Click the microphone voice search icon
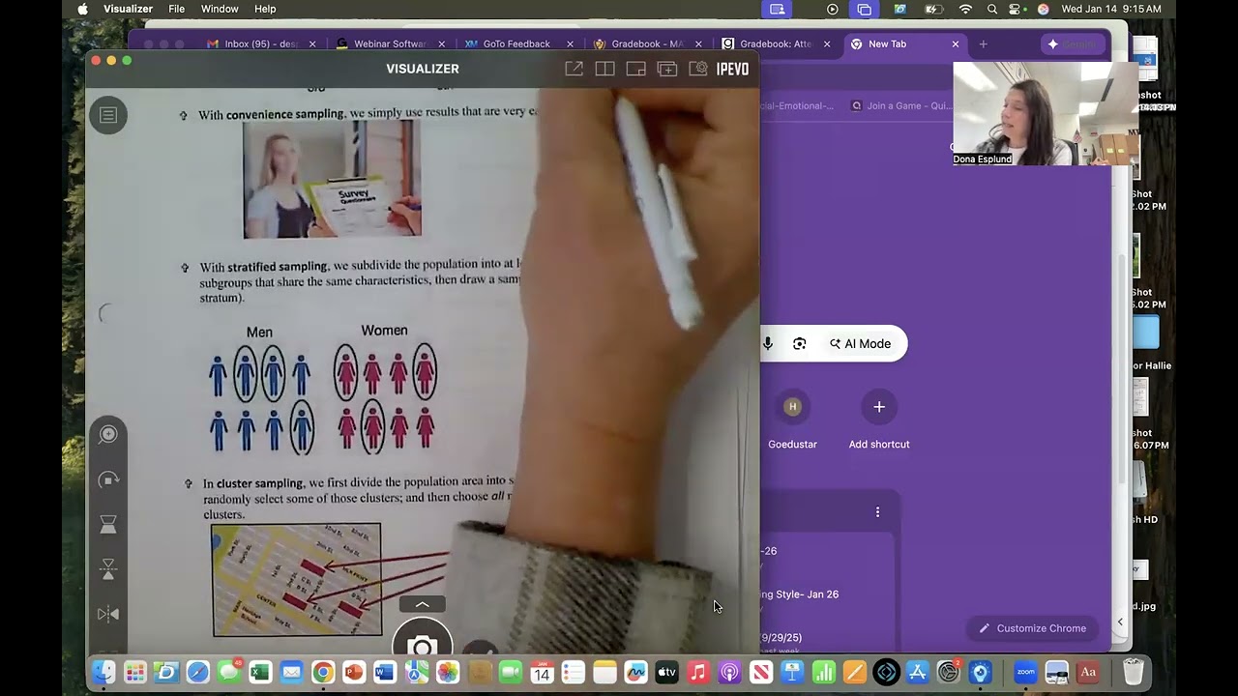This screenshot has width=1238, height=696. 768,343
